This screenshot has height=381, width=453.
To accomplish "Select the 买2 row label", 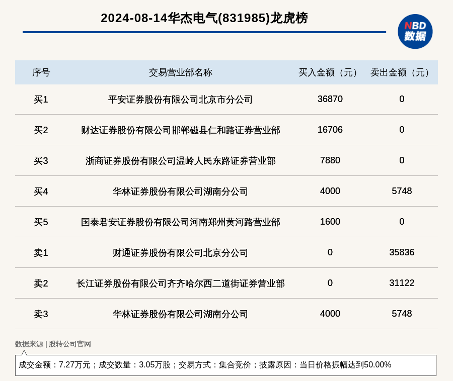I will [x=41, y=130].
